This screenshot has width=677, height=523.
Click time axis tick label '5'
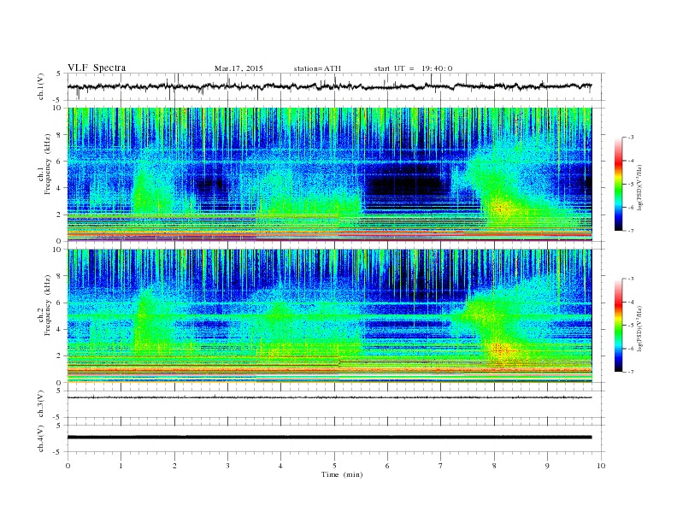point(334,466)
